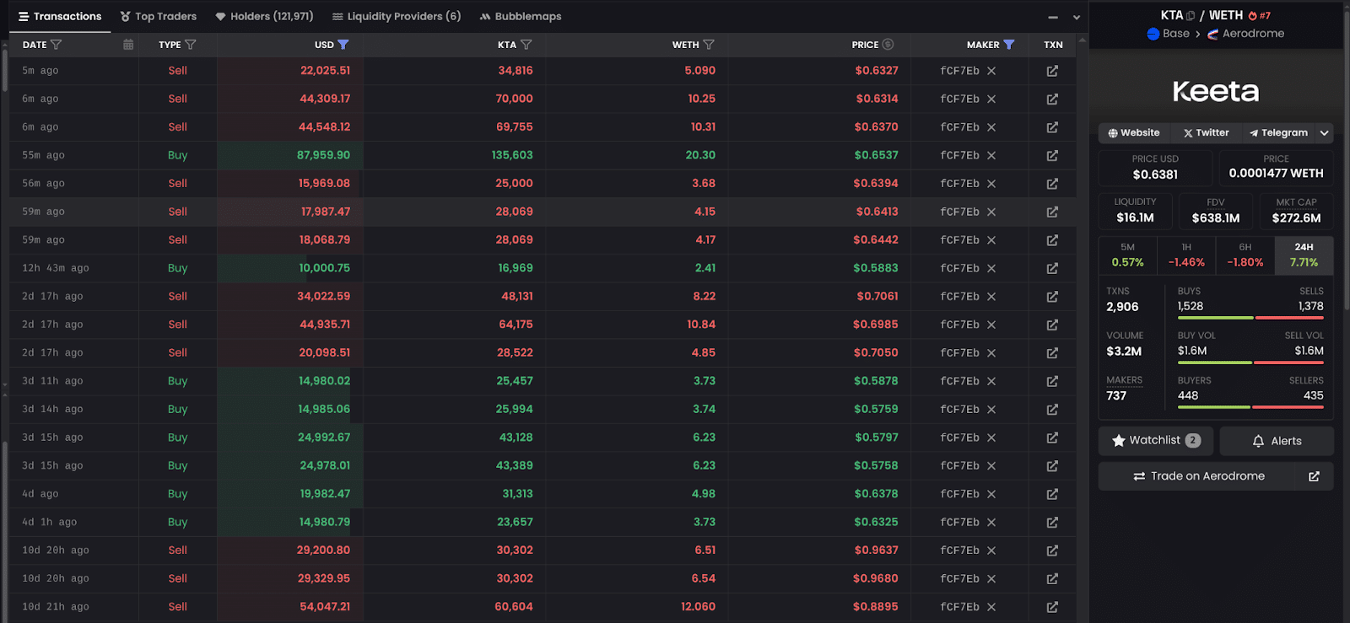This screenshot has height=623, width=1350.
Task: Copy the KTA token address icon
Action: 1191,16
